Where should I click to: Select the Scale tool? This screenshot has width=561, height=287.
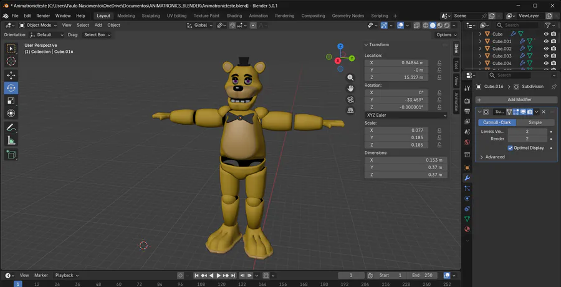11,100
